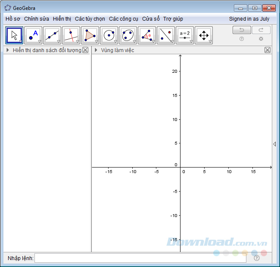The width and height of the screenshot is (280, 267).
Task: Choose the Line through two points tool
Action: point(52,35)
